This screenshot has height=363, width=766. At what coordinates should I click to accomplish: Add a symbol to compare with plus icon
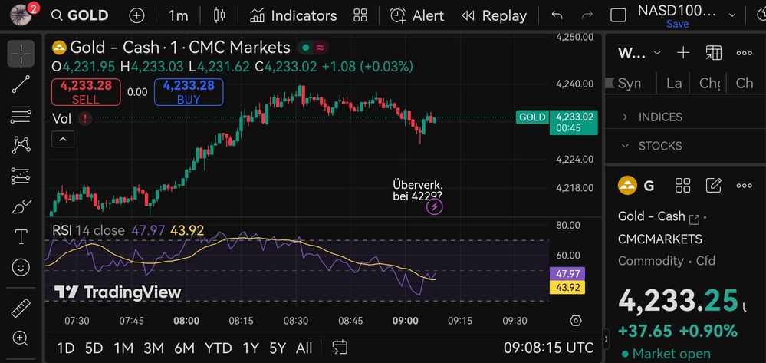[136, 15]
